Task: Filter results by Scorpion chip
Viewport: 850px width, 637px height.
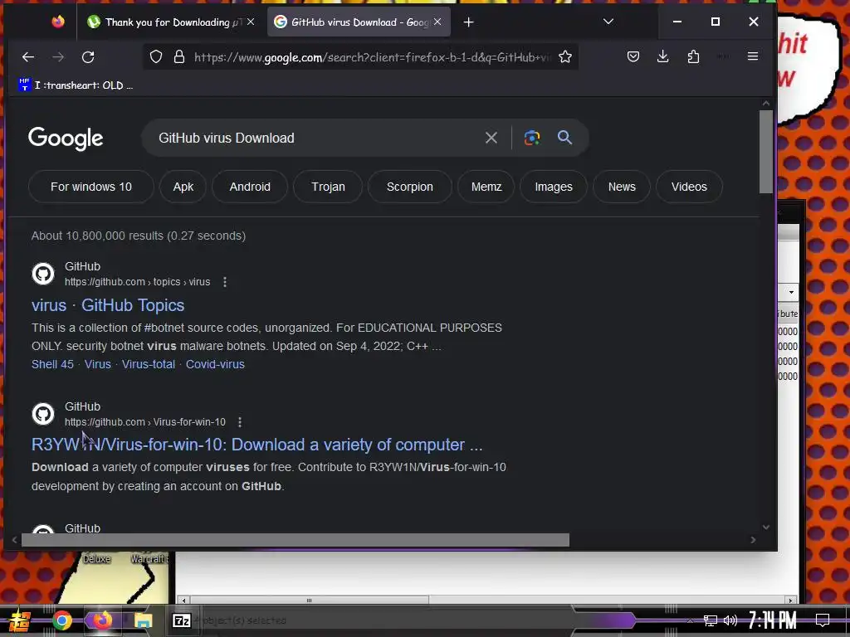Action: (410, 187)
